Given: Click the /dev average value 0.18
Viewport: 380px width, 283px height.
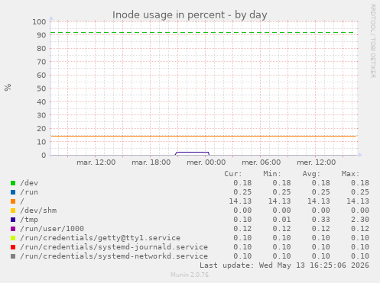Looking at the screenshot, I should (x=320, y=183).
